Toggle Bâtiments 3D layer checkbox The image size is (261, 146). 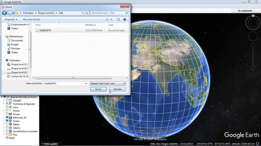[x=7, y=117]
